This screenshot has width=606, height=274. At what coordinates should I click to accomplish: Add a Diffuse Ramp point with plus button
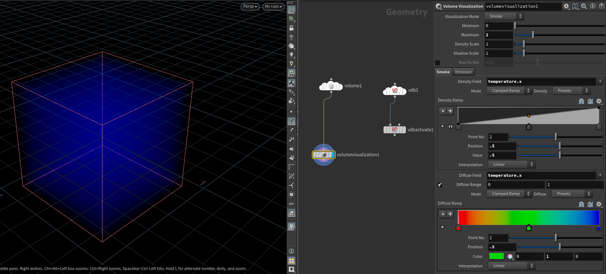click(x=451, y=214)
